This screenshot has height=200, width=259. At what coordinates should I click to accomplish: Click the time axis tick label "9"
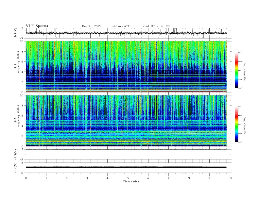coord(209,178)
